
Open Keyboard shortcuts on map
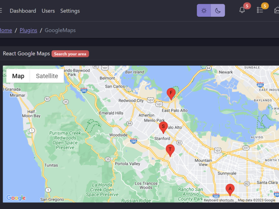[x=219, y=200]
